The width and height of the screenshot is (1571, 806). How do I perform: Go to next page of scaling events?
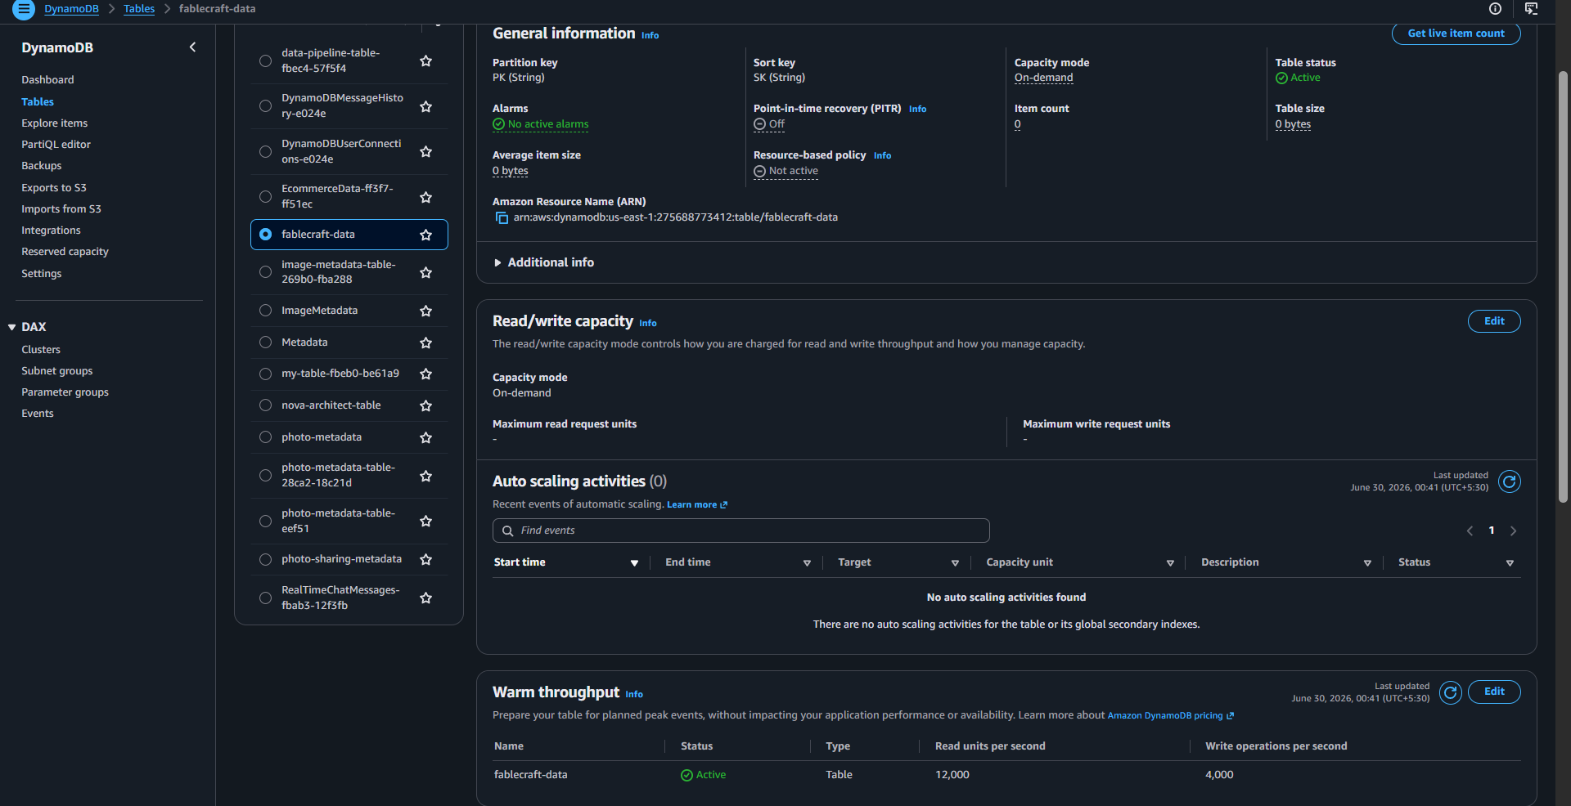tap(1513, 531)
